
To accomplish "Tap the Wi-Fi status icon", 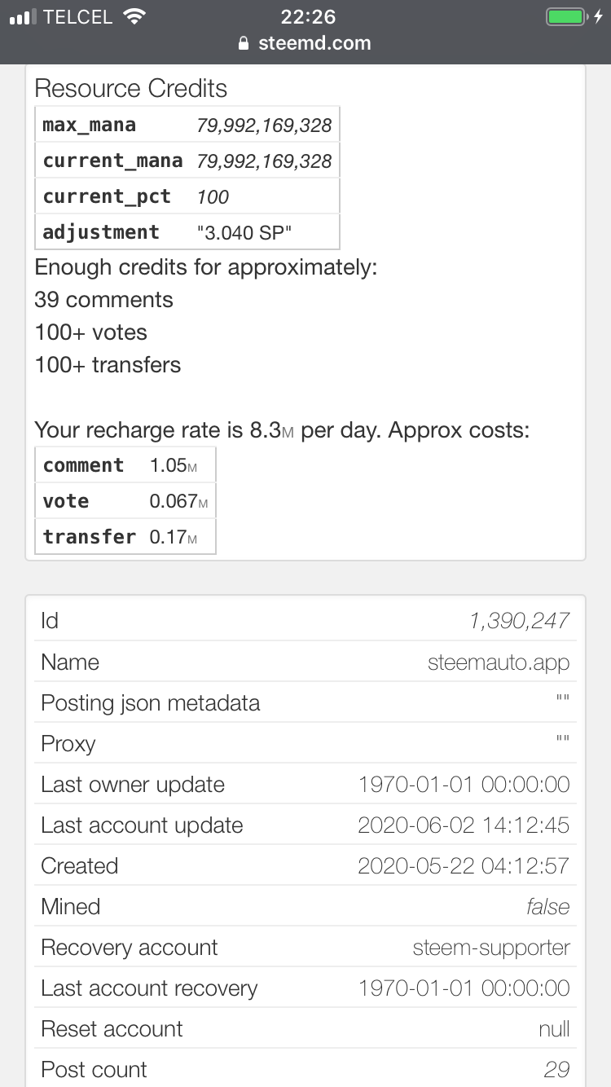I will pyautogui.click(x=134, y=16).
